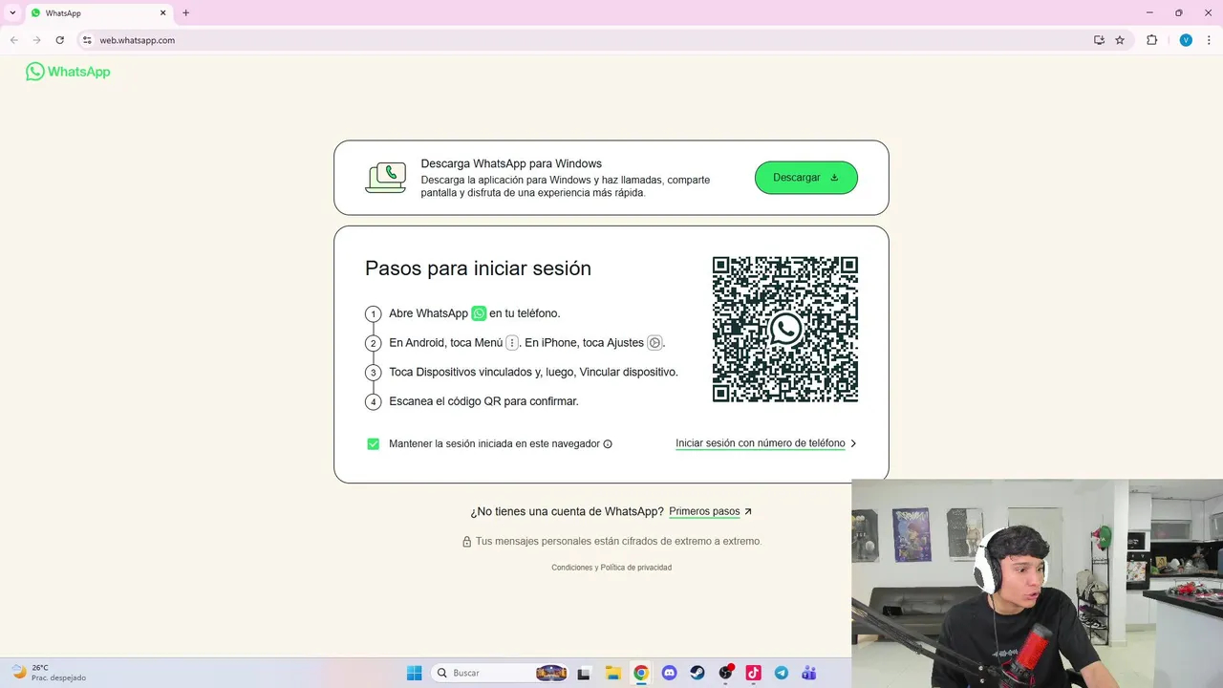Open 'Iniciar sesión con número de teléfono' link
This screenshot has width=1223, height=688.
coord(761,443)
